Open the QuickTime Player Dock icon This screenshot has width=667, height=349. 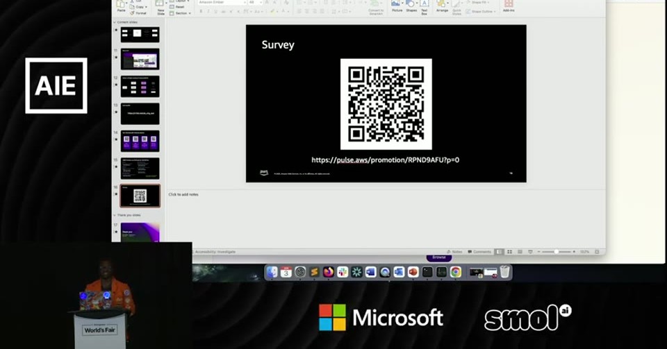[x=384, y=272]
